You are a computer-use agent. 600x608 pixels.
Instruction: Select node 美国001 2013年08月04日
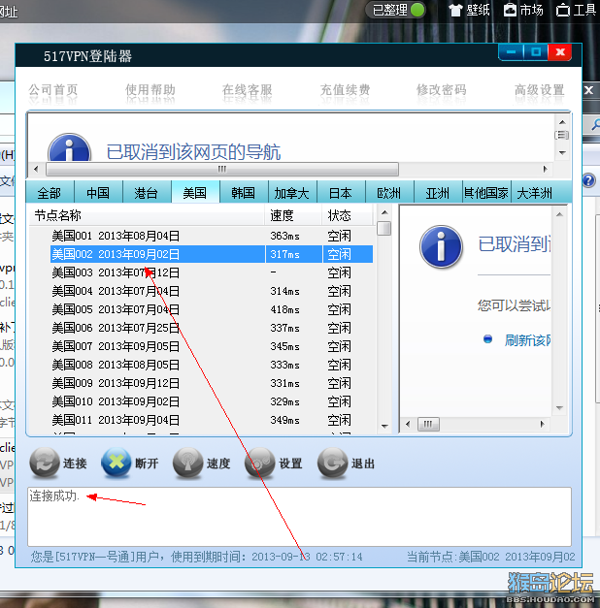point(212,236)
